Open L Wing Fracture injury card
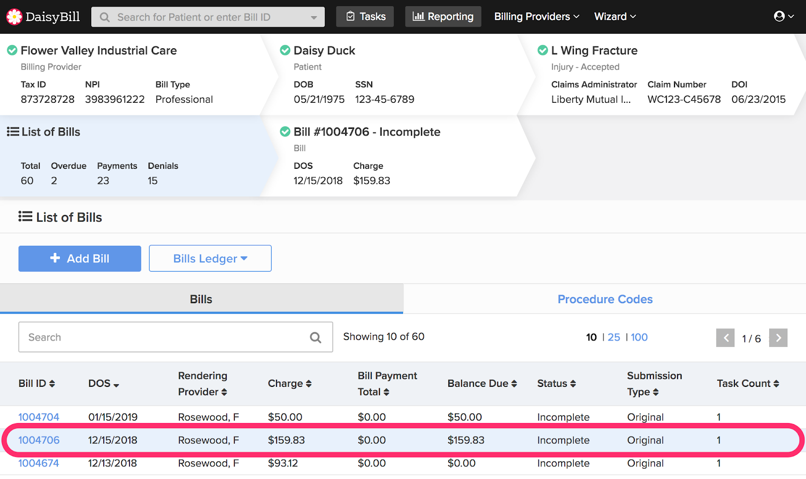Image resolution: width=806 pixels, height=479 pixels. 594,50
